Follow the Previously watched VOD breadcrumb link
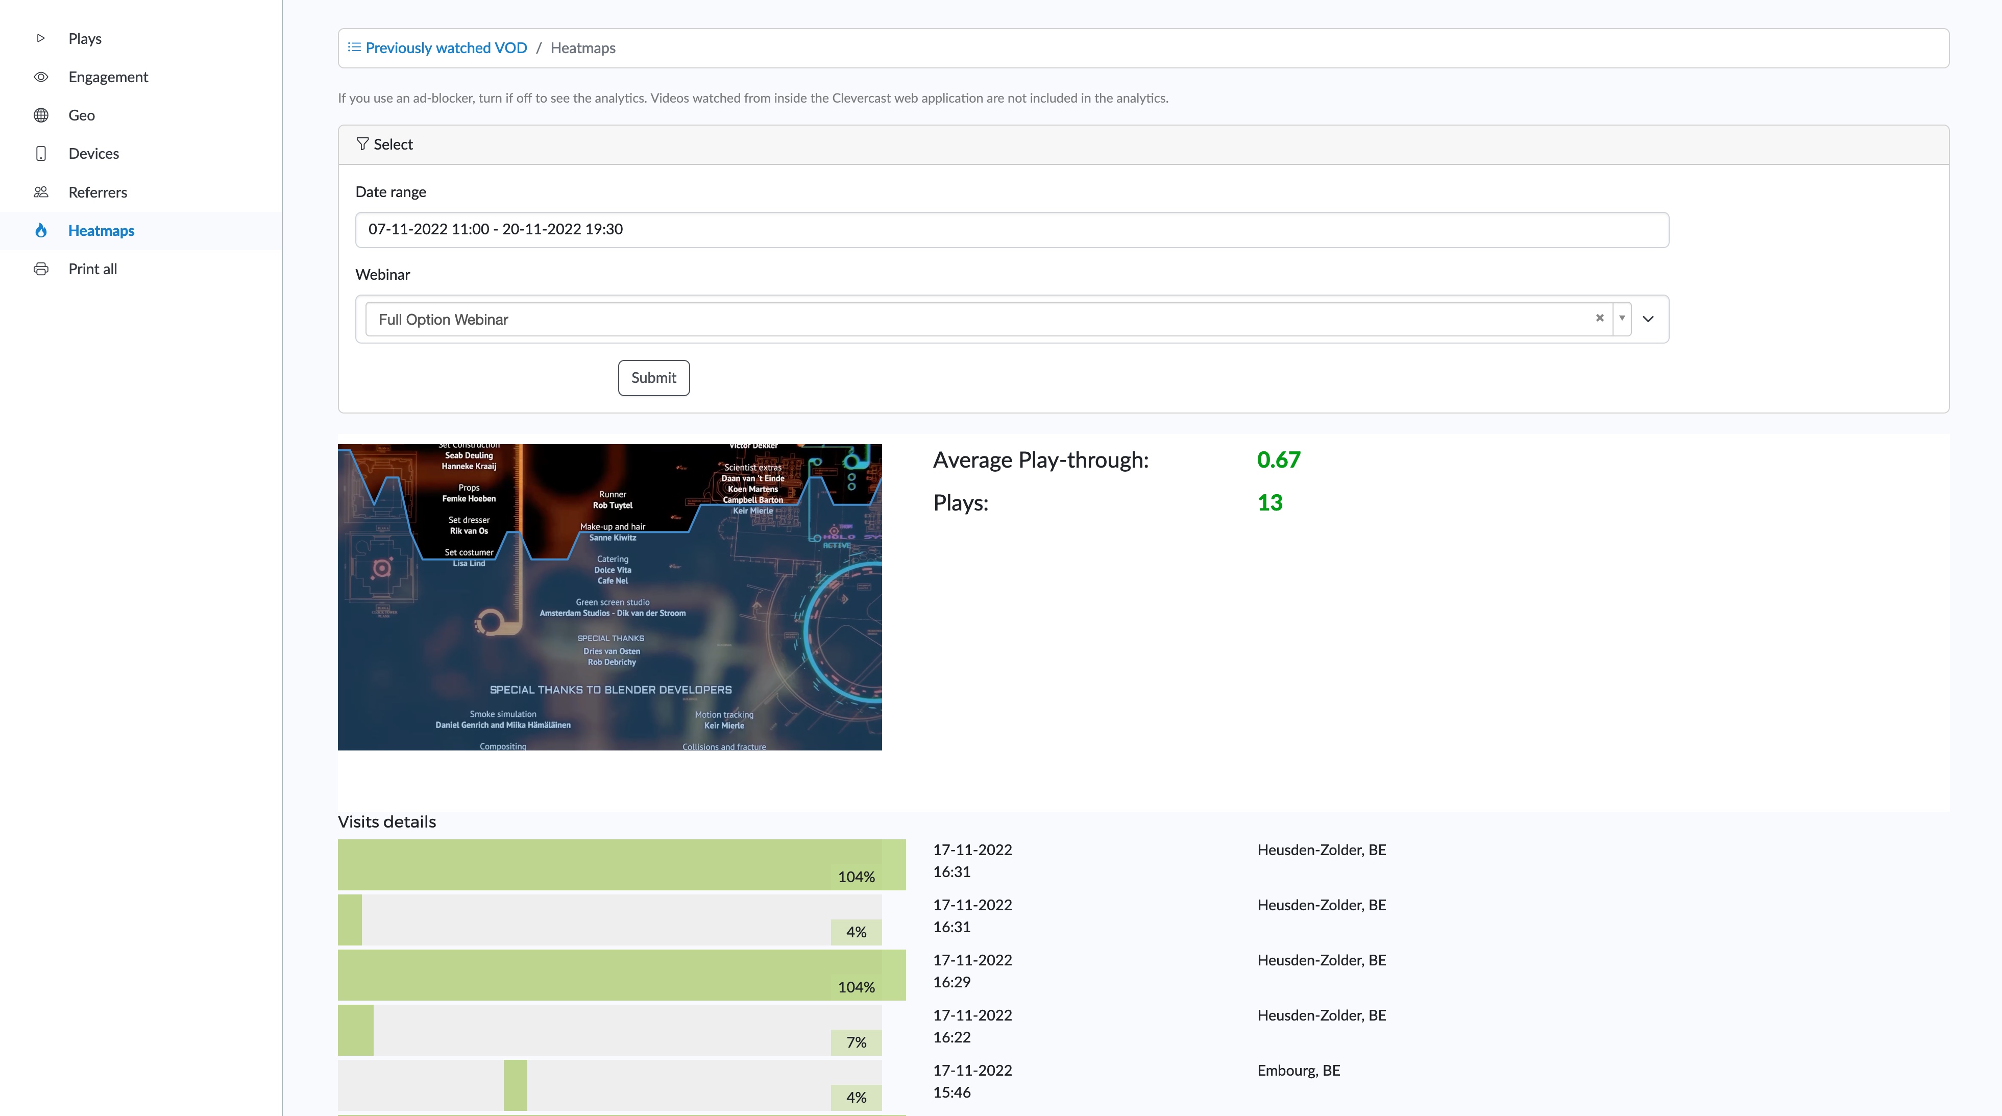 click(x=446, y=47)
